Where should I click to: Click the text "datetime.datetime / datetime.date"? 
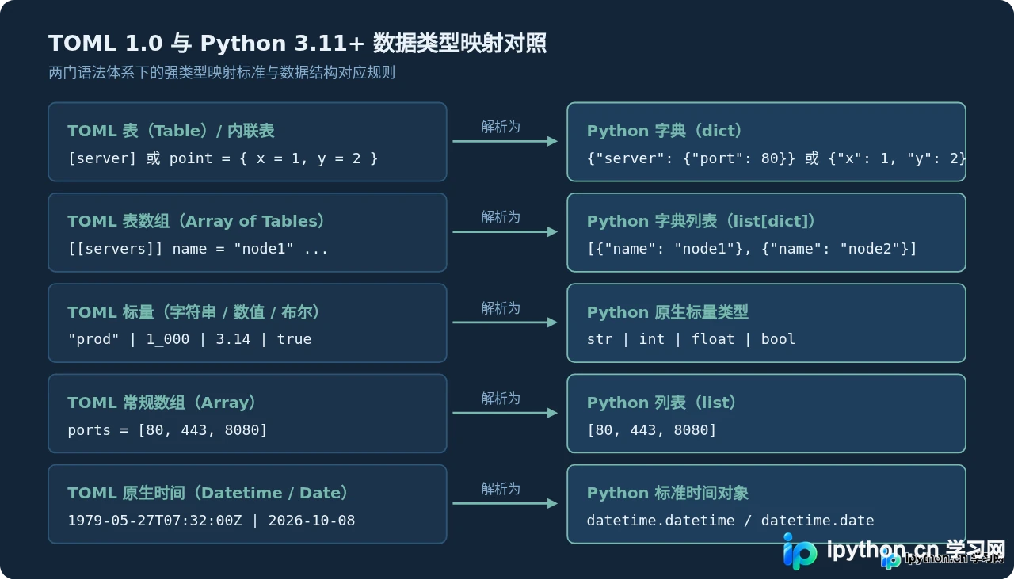pyautogui.click(x=730, y=521)
